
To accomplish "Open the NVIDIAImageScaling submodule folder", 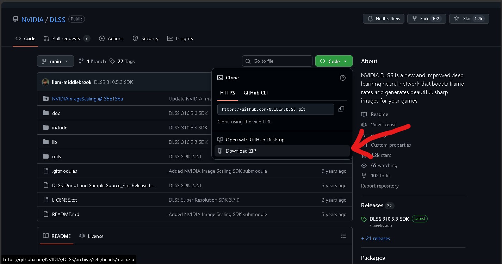I will pos(87,99).
